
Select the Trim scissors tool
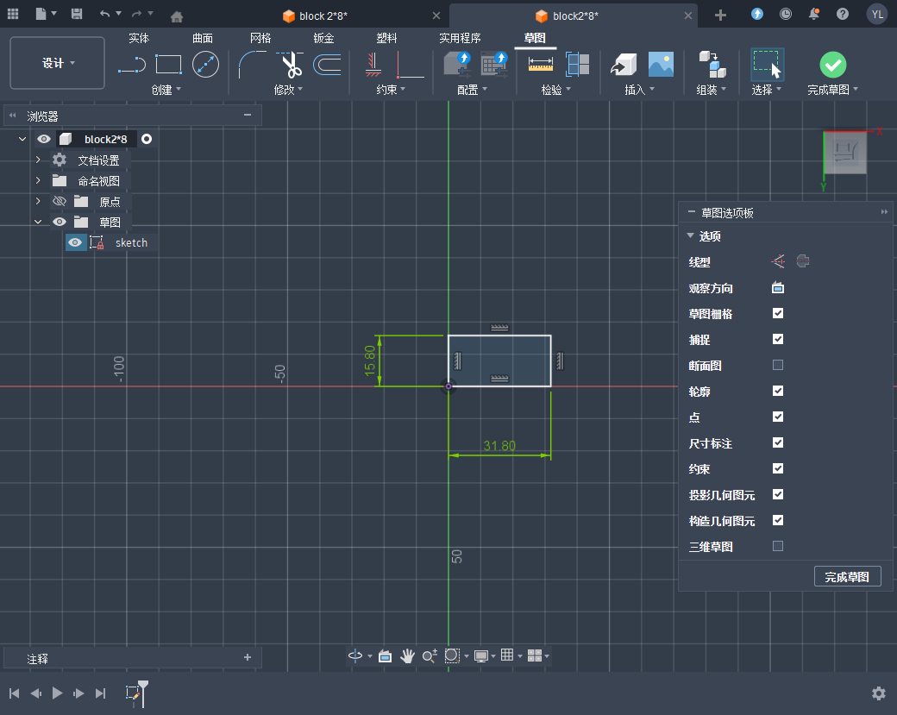pos(290,64)
